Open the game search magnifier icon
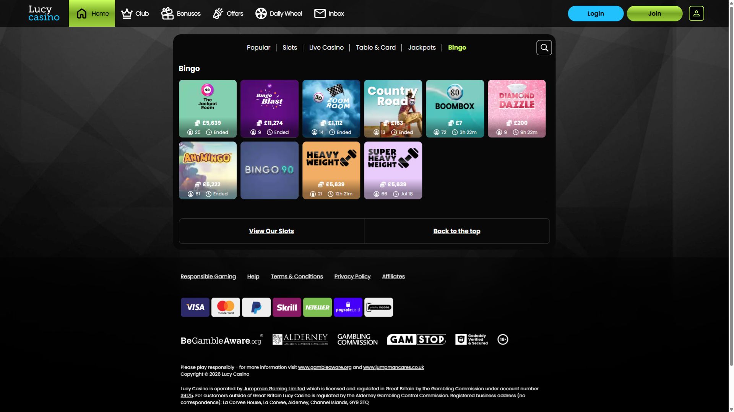 coord(544,48)
